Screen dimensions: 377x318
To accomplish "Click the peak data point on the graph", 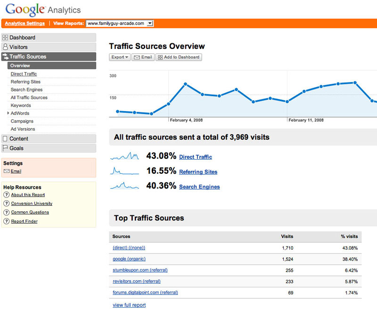I will (355, 82).
